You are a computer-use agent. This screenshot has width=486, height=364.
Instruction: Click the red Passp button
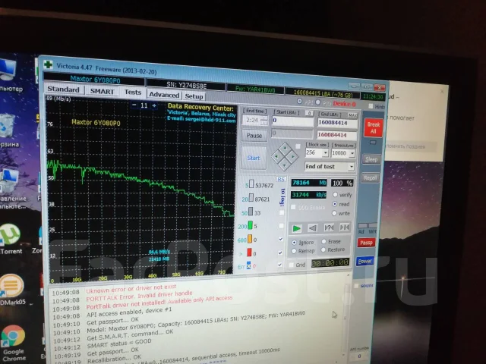(366, 243)
